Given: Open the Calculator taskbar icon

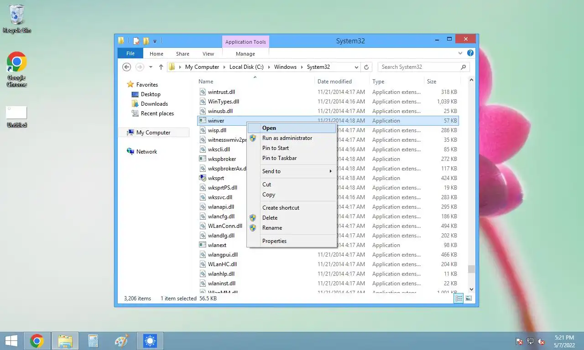Looking at the screenshot, I should pos(94,341).
